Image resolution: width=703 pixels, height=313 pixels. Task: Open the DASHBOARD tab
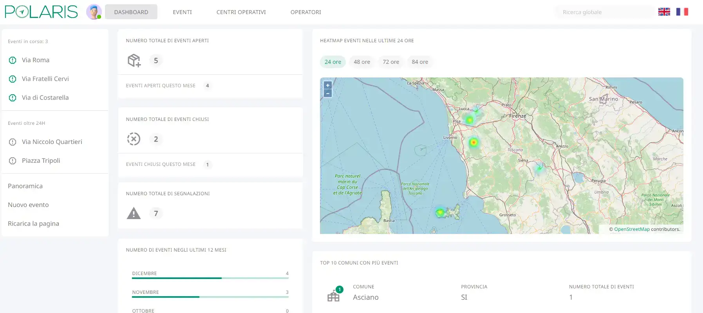pos(131,12)
